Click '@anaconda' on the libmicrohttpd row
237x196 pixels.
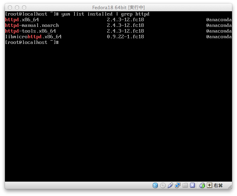pos(219,37)
